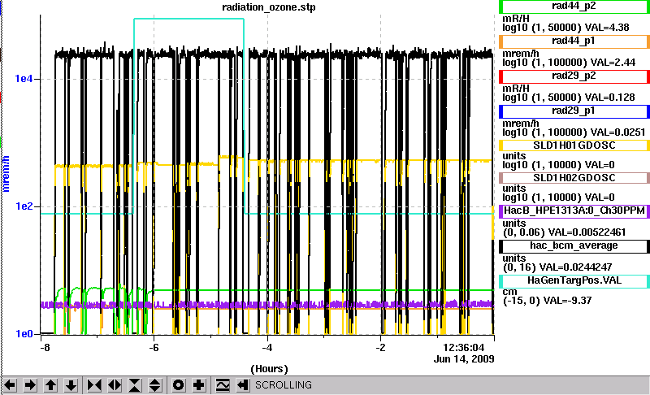Click the VAL=0.128 reading for rad29_p2
Image resolution: width=650 pixels, height=395 pixels.
click(x=610, y=98)
